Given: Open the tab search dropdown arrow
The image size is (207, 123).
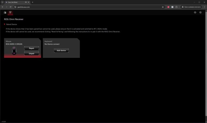Looking at the screenshot, I should click(2, 2).
